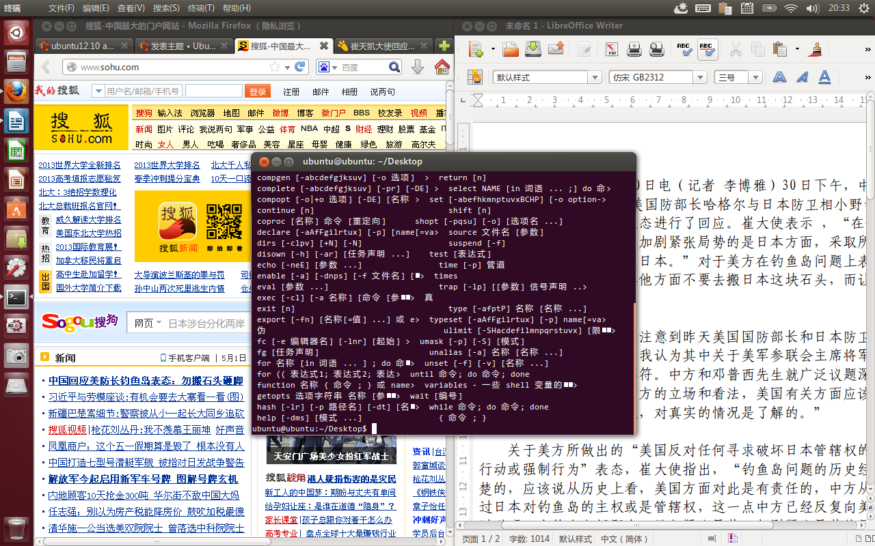Viewport: 875px width, 546px height.
Task: Click the Sohu username input field
Action: pos(143,91)
